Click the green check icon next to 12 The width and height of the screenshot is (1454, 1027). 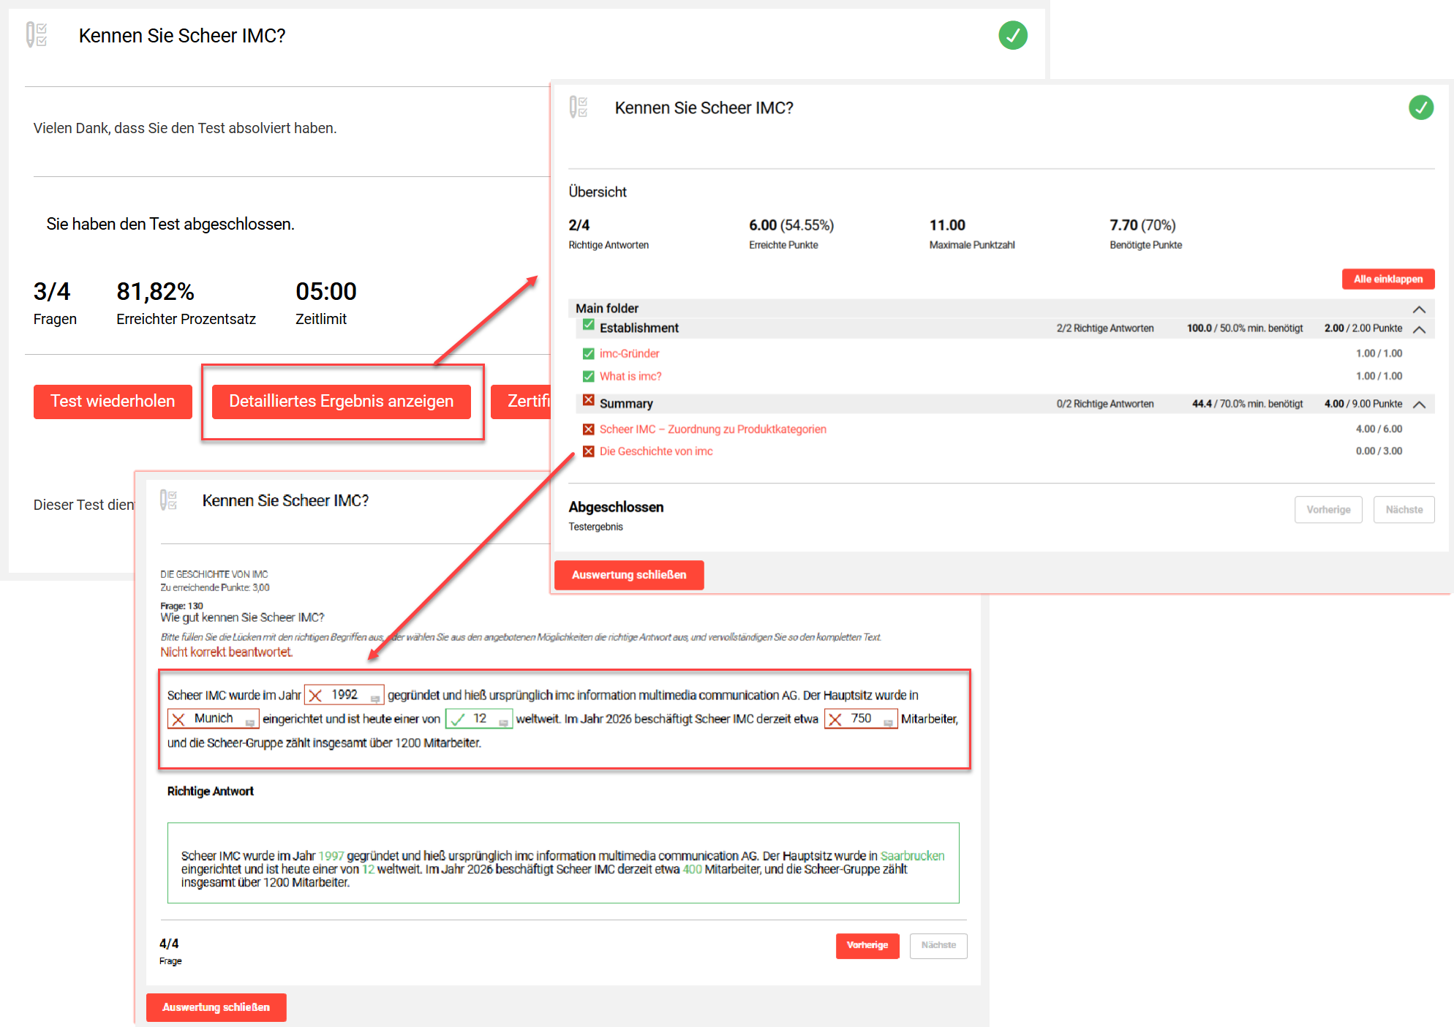coord(458,719)
